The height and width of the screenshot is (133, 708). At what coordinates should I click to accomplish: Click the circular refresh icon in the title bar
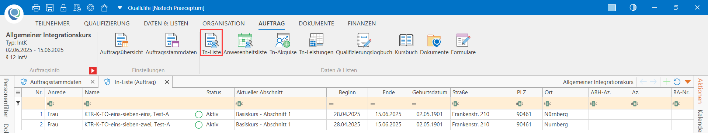pos(90,7)
